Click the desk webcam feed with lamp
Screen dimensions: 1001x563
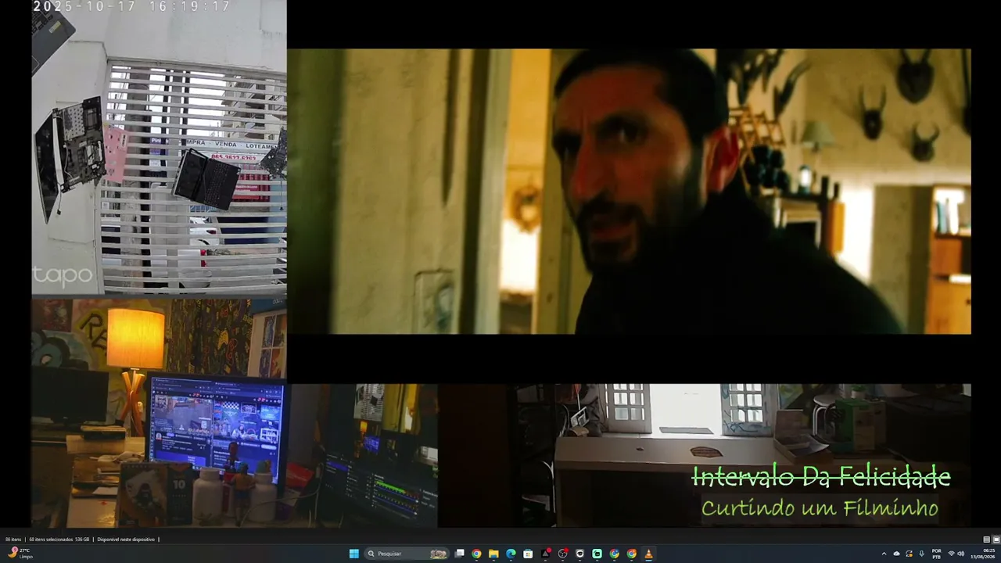pos(159,413)
